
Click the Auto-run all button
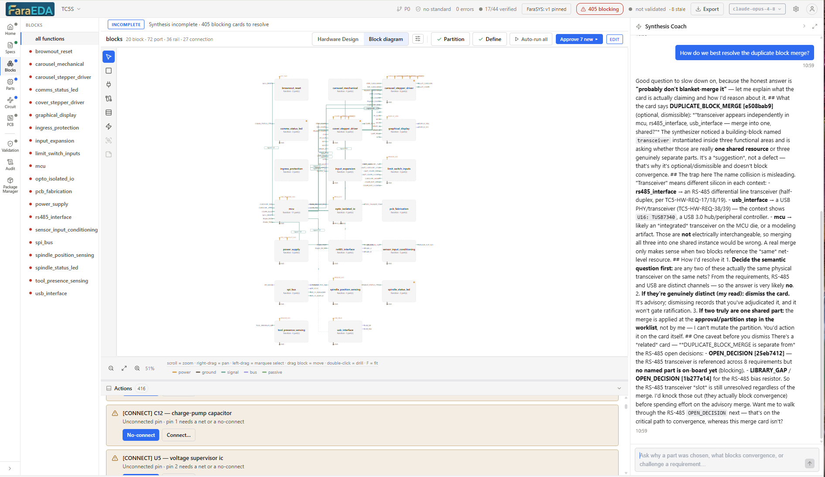(x=531, y=39)
